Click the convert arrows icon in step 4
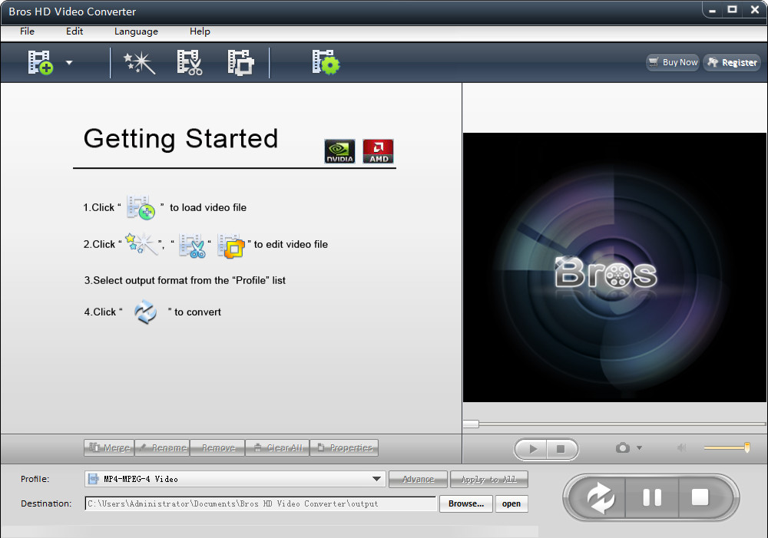 pyautogui.click(x=145, y=312)
